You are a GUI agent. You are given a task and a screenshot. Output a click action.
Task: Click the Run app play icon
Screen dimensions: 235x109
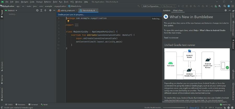(x=179, y=6)
